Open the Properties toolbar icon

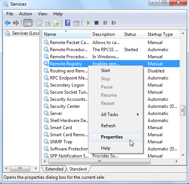(x=39, y=23)
